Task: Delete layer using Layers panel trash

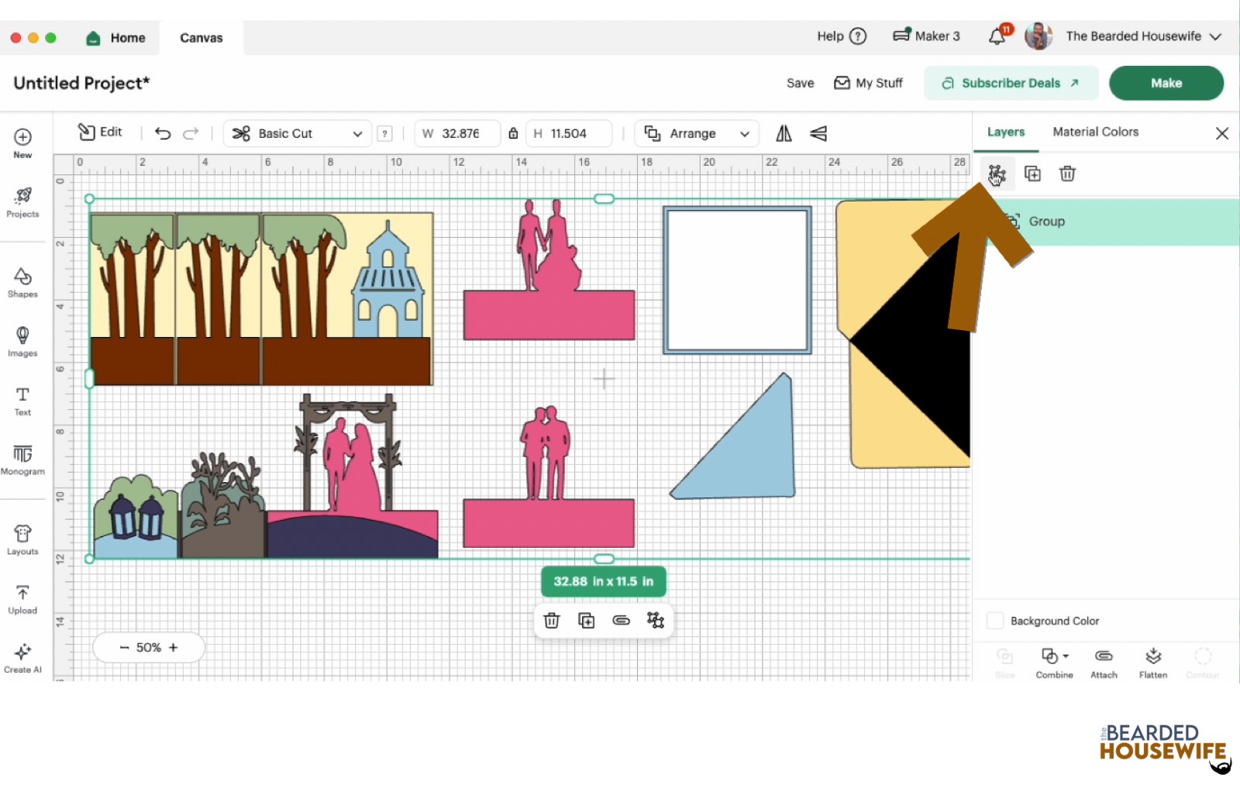Action: point(1067,174)
